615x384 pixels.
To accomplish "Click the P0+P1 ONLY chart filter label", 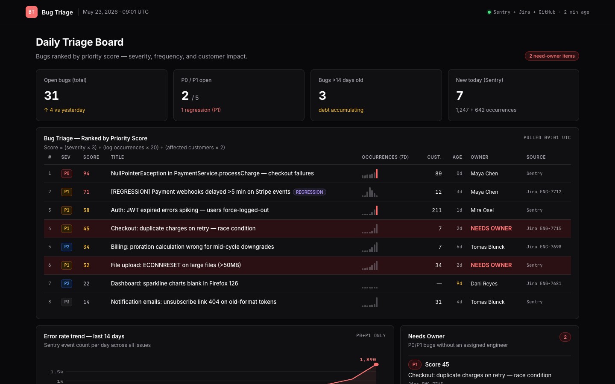I will coord(371,336).
